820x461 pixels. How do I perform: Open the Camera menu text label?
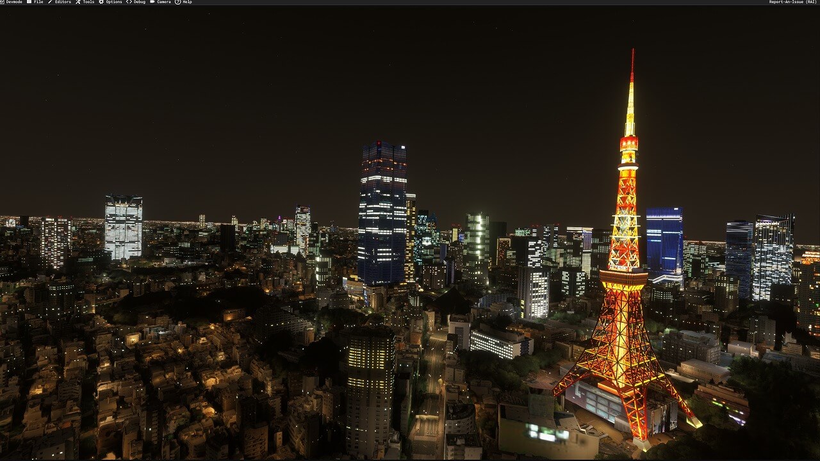tap(164, 2)
